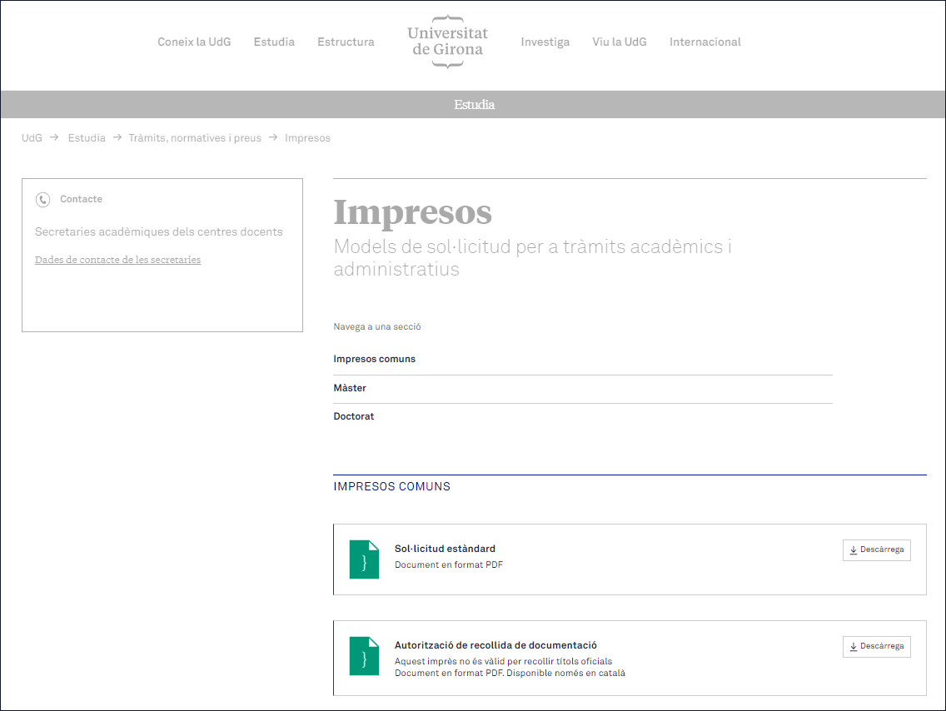Open Dades de contacte de les secretaries link

117,260
